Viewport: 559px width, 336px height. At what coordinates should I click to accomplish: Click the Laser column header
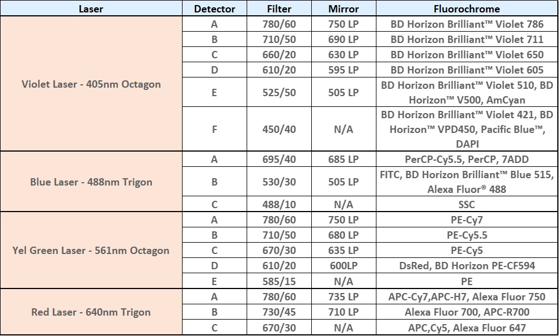pyautogui.click(x=91, y=9)
